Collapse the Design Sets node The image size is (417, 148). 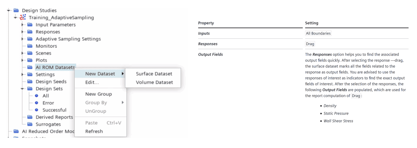click(x=22, y=89)
